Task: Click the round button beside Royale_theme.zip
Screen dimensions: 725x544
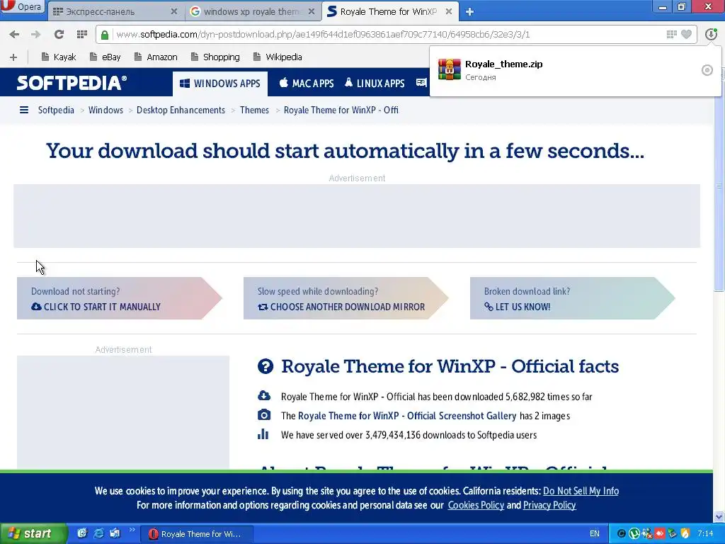Action: tap(707, 70)
